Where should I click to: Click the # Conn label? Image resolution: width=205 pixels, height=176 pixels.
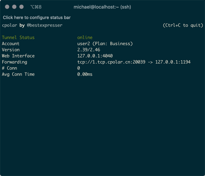(x=9, y=68)
